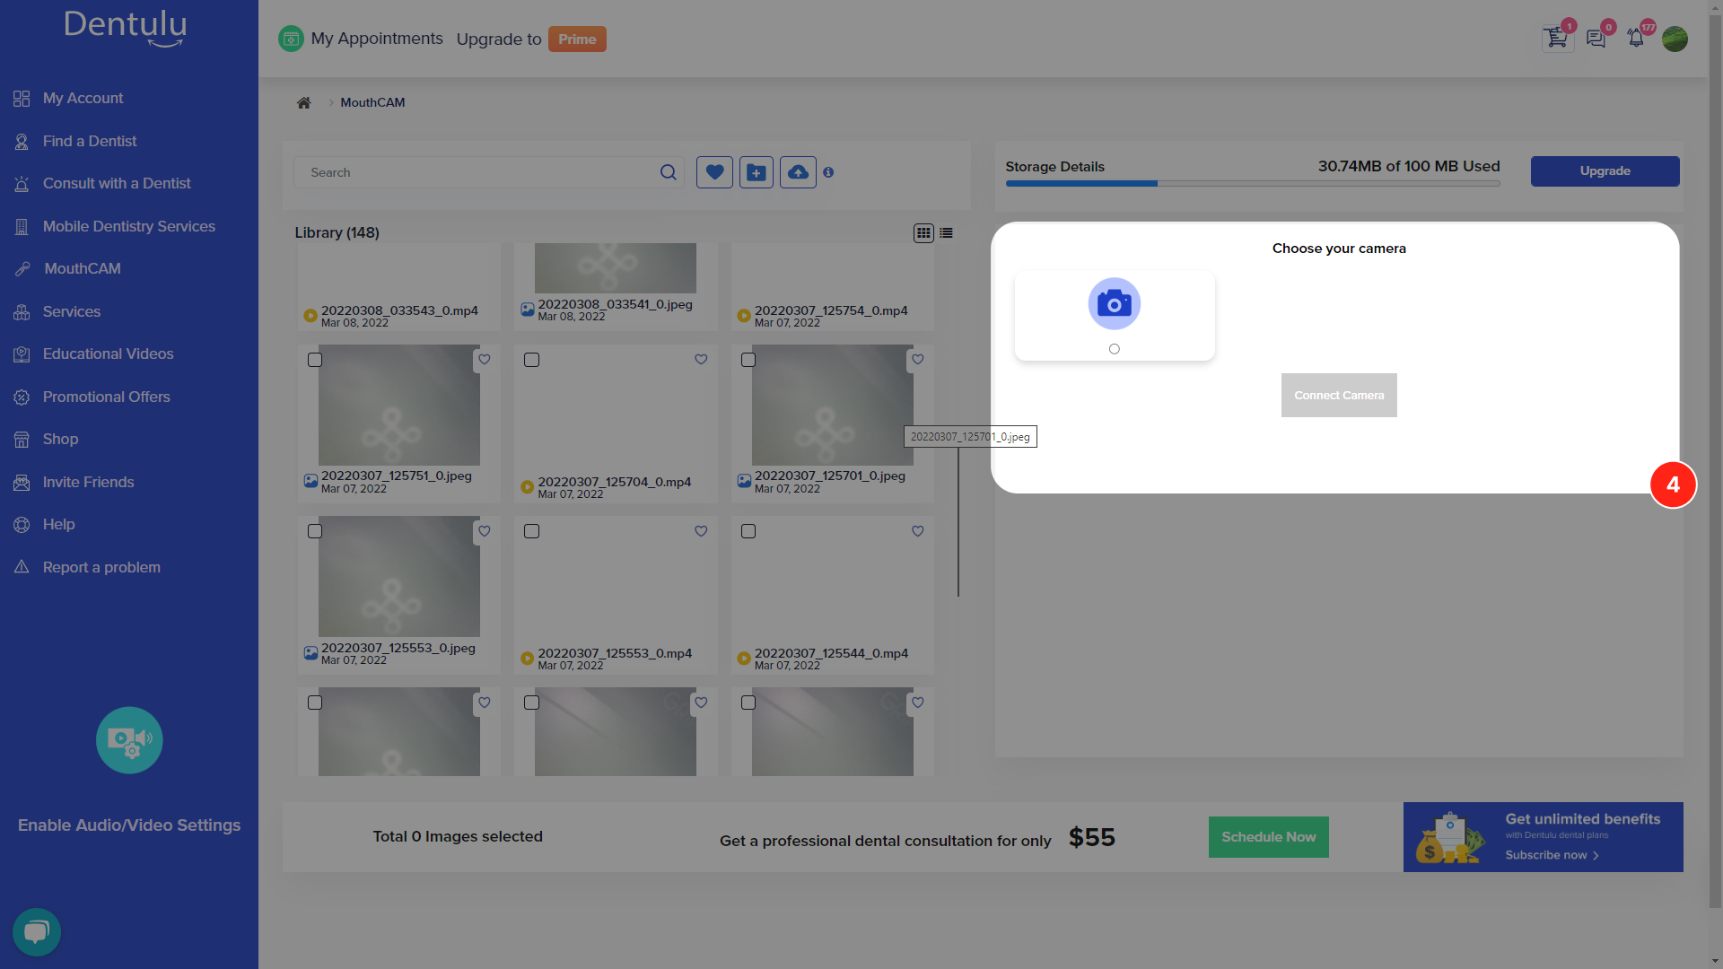Screen dimensions: 1723x969
Task: Switch library to grid view
Action: 923,233
